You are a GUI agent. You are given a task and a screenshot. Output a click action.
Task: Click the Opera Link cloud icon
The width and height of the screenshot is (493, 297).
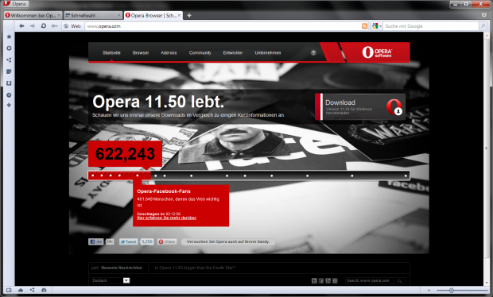21,290
